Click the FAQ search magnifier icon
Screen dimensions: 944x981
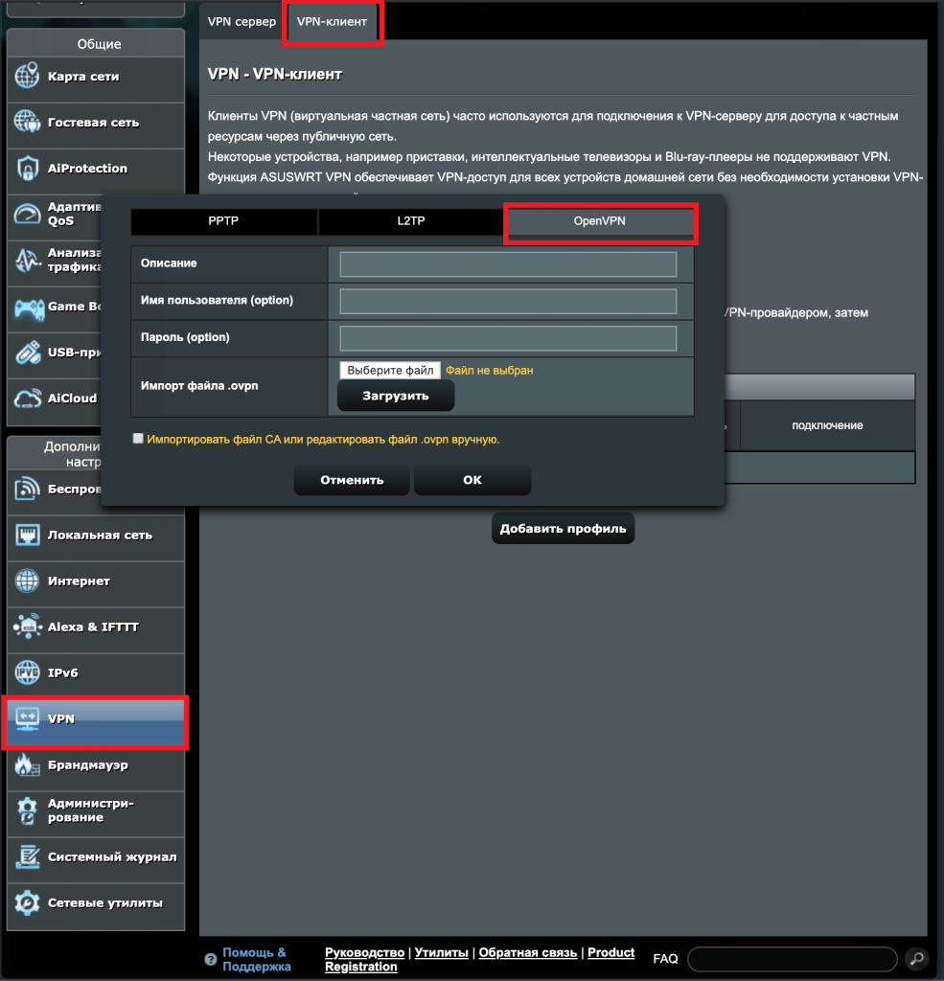(x=916, y=958)
